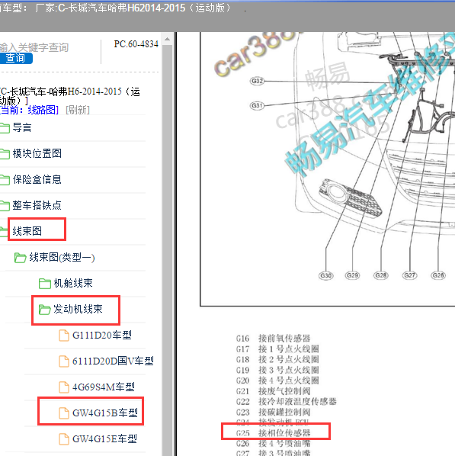Select the G25 接相位传感器 legend line
Image resolution: width=455 pixels, height=456 pixels.
(274, 433)
